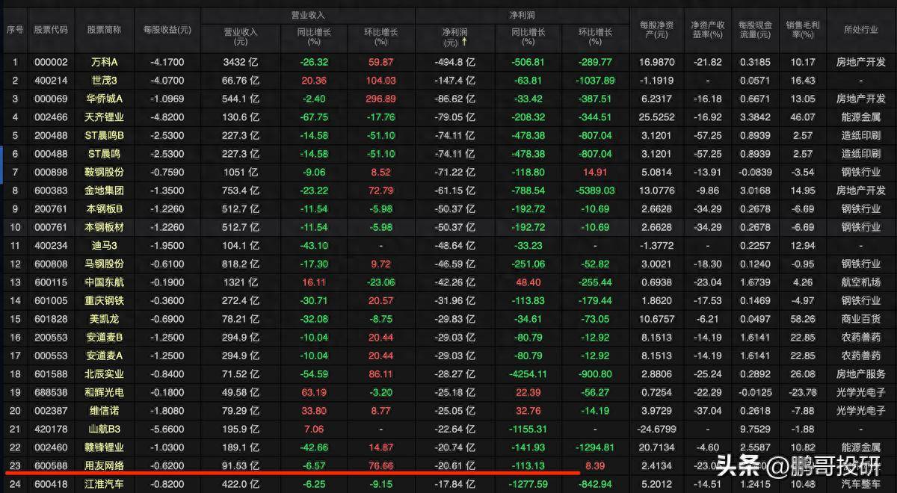Click stock code 600115
Image resolution: width=897 pixels, height=493 pixels.
pos(51,282)
